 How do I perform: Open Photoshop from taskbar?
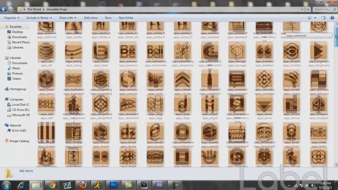click(113, 185)
